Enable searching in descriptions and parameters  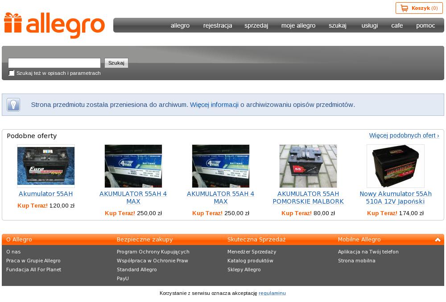(x=12, y=73)
